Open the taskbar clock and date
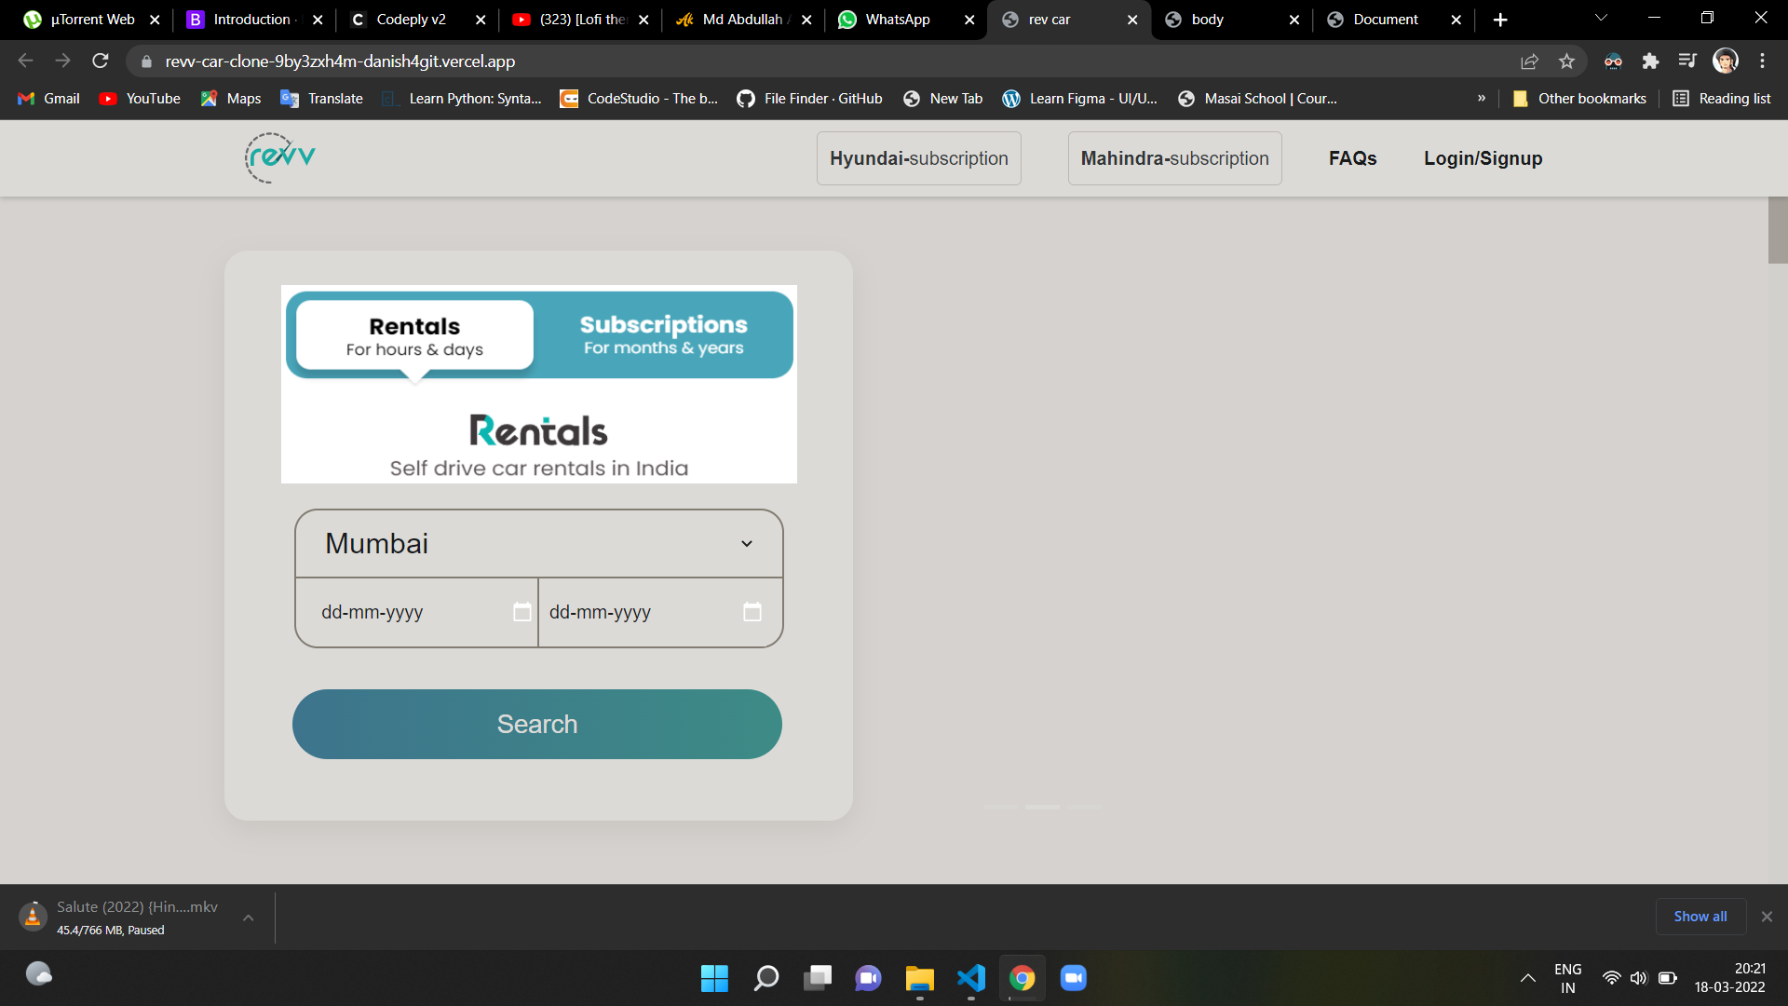Screen dimensions: 1788x1006 click(1729, 978)
